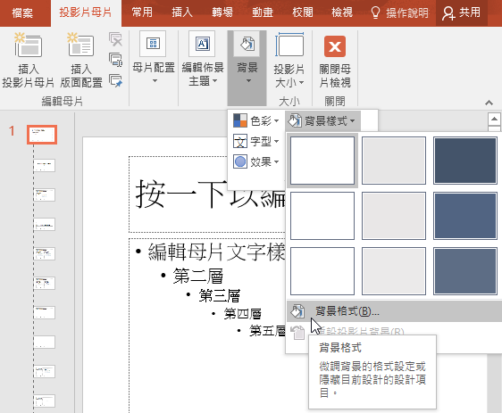Image resolution: width=502 pixels, height=413 pixels.
Task: Click Tell Me (操作說明) lightbulb search
Action: 399,12
